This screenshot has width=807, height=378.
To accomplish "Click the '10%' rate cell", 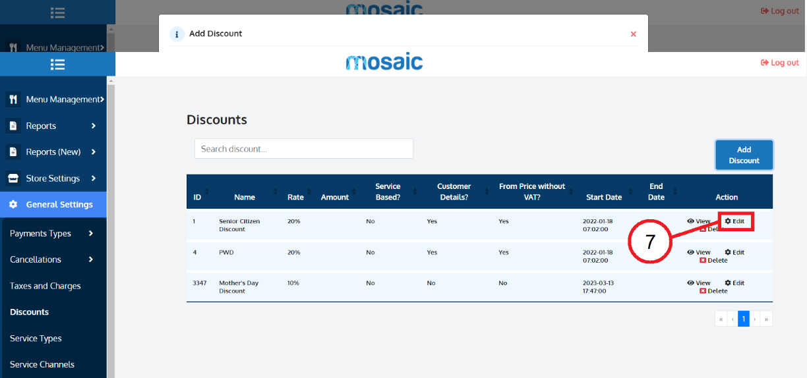I will point(293,283).
